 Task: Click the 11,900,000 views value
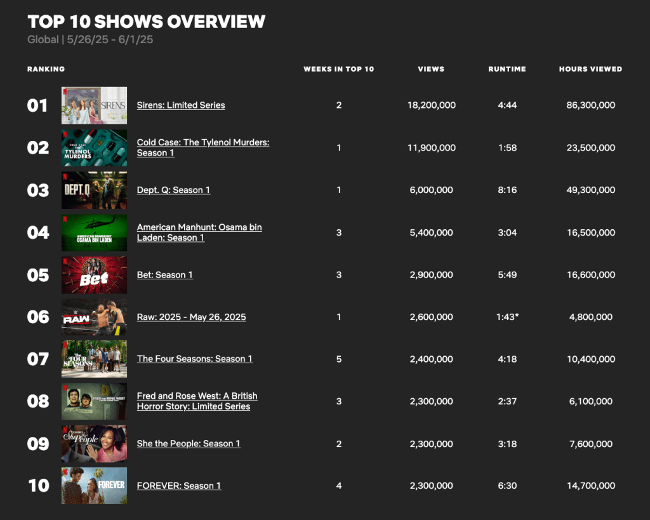point(431,148)
